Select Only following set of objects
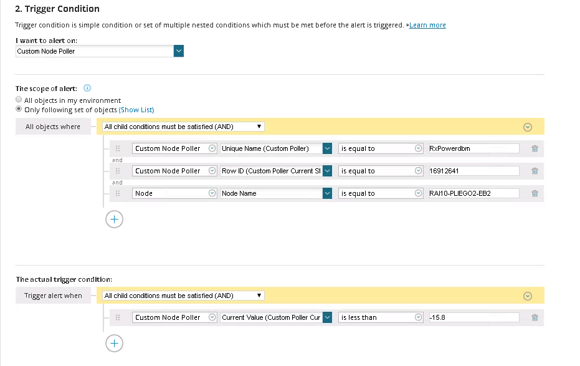Screen dimensions: 580x366 point(19,108)
